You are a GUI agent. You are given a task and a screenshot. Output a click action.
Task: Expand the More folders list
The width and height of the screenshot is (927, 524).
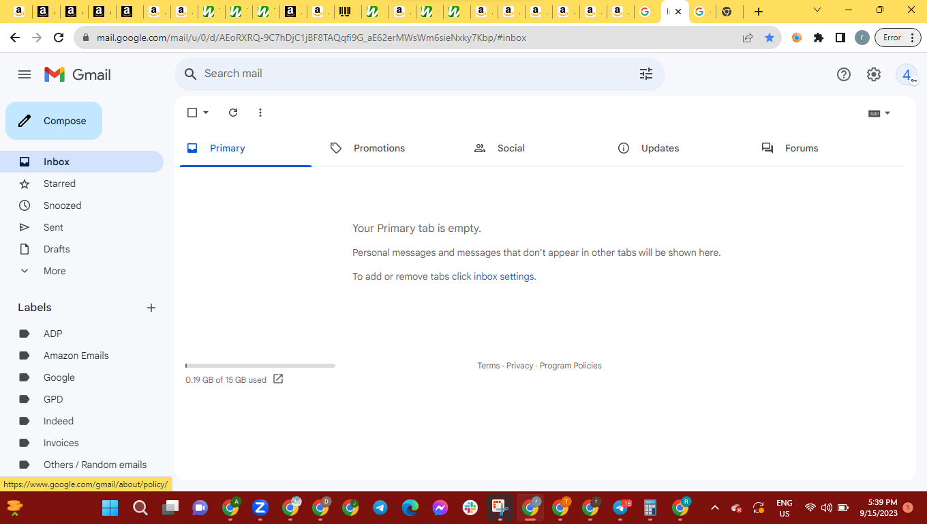(82, 271)
